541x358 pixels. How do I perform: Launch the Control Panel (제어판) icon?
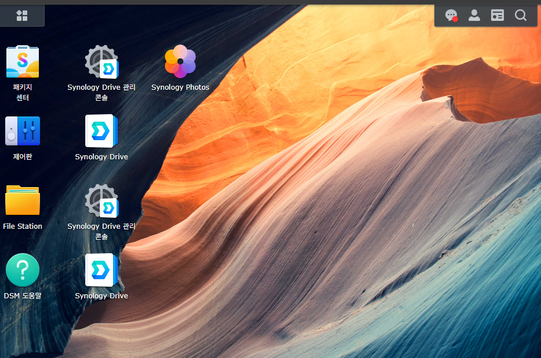(x=23, y=131)
